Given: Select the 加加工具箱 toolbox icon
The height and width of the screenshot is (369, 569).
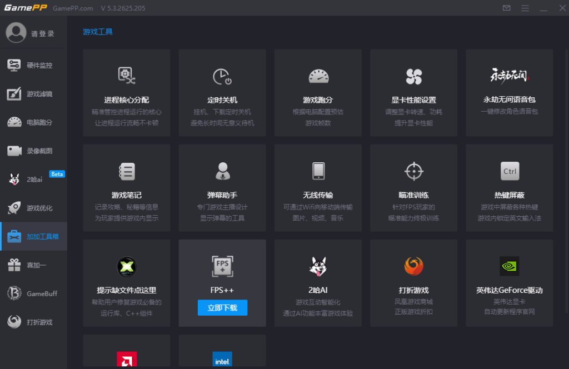Looking at the screenshot, I should [x=14, y=236].
